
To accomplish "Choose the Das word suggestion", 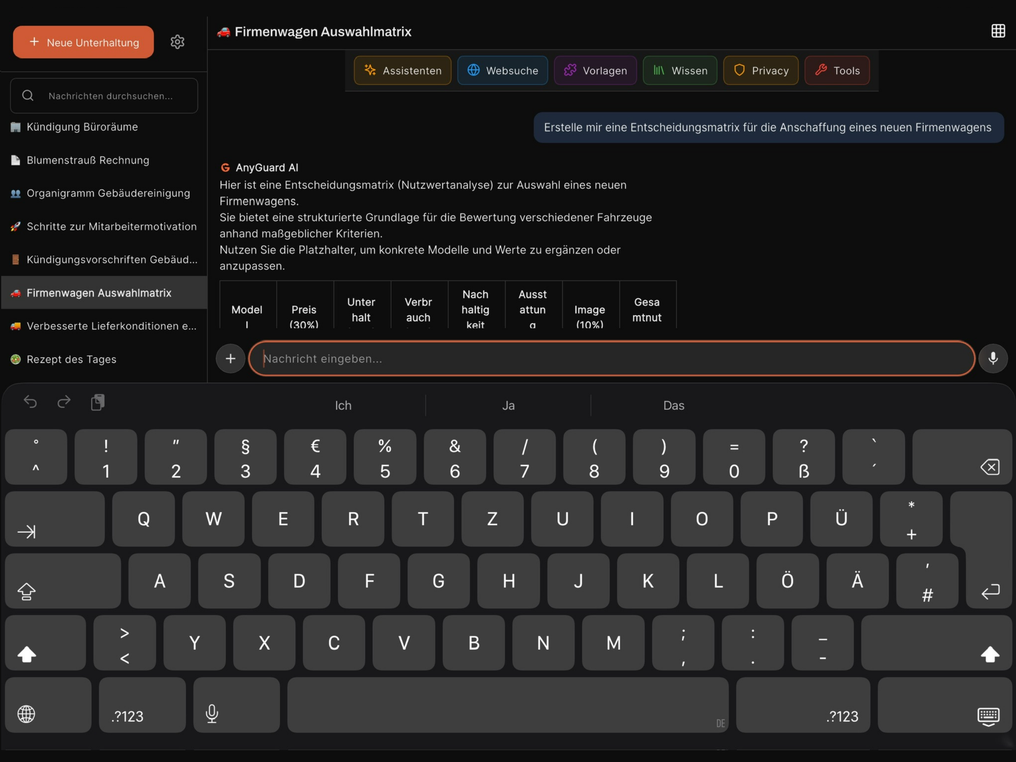I will coord(673,406).
